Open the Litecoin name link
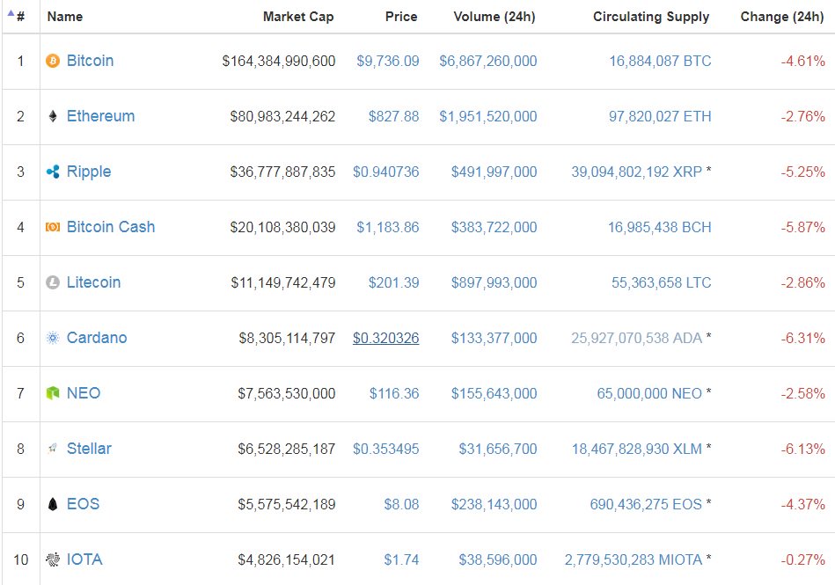Image resolution: width=835 pixels, height=585 pixels. coord(94,282)
